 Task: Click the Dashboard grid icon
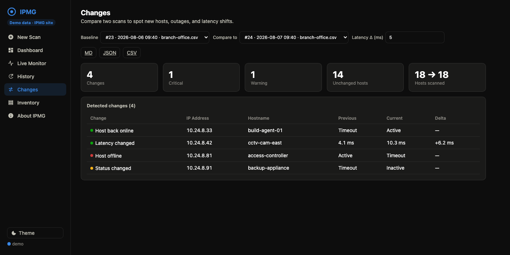click(x=11, y=50)
